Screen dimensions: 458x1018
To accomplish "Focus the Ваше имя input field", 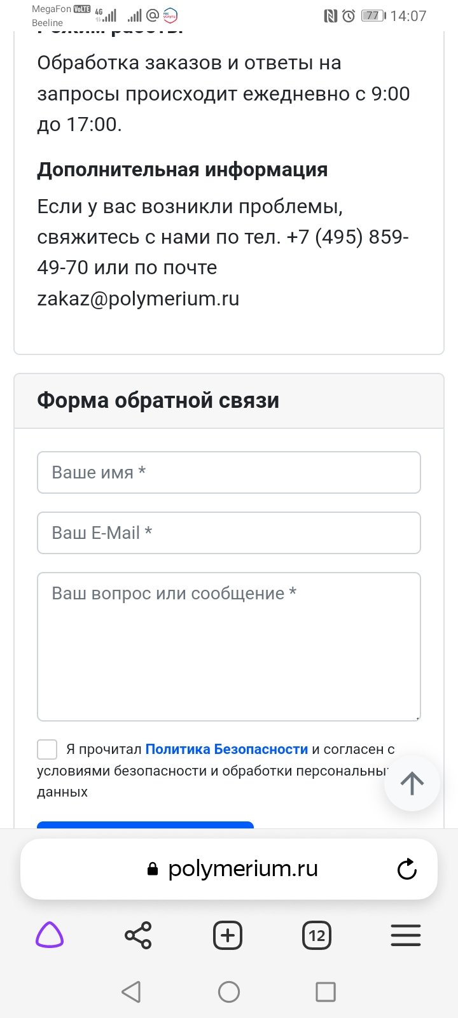I will pyautogui.click(x=229, y=472).
